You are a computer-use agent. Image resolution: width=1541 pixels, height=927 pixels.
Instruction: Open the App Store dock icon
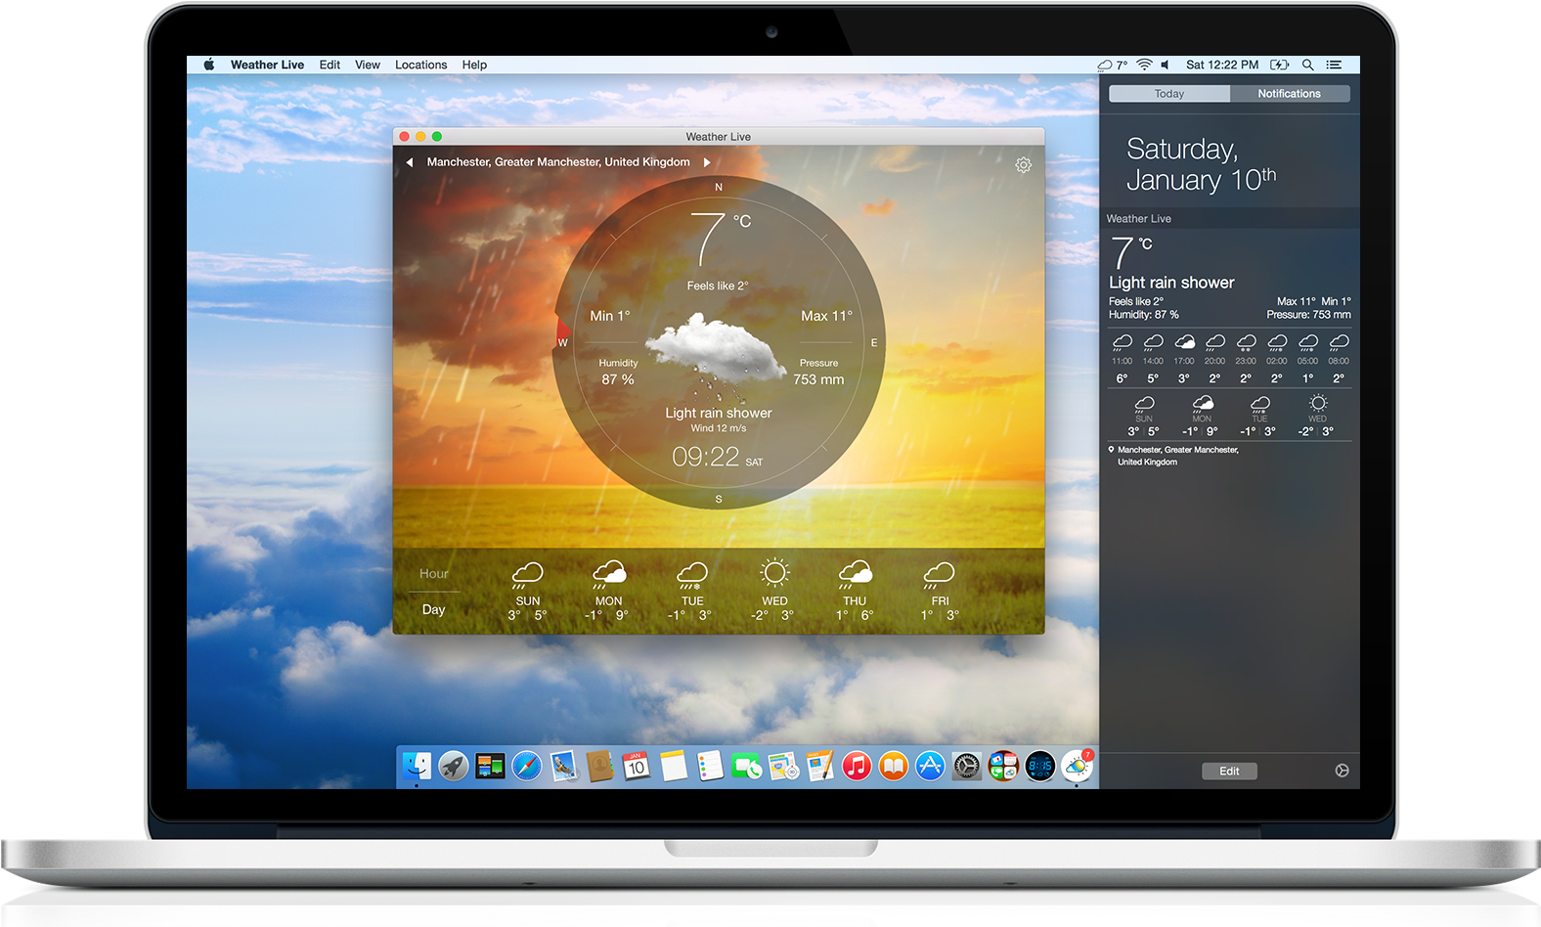pos(930,767)
